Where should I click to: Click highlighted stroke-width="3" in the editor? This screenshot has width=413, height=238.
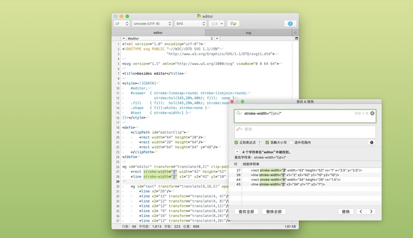point(160,172)
